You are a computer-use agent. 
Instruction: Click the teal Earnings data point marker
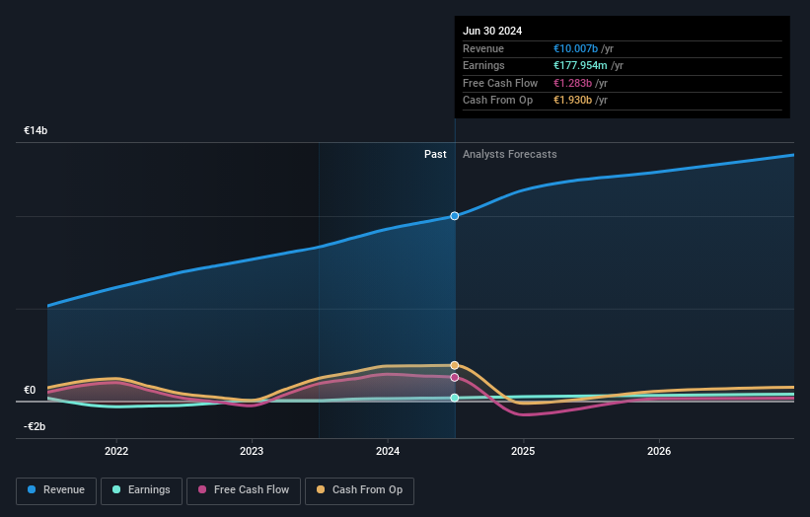455,398
